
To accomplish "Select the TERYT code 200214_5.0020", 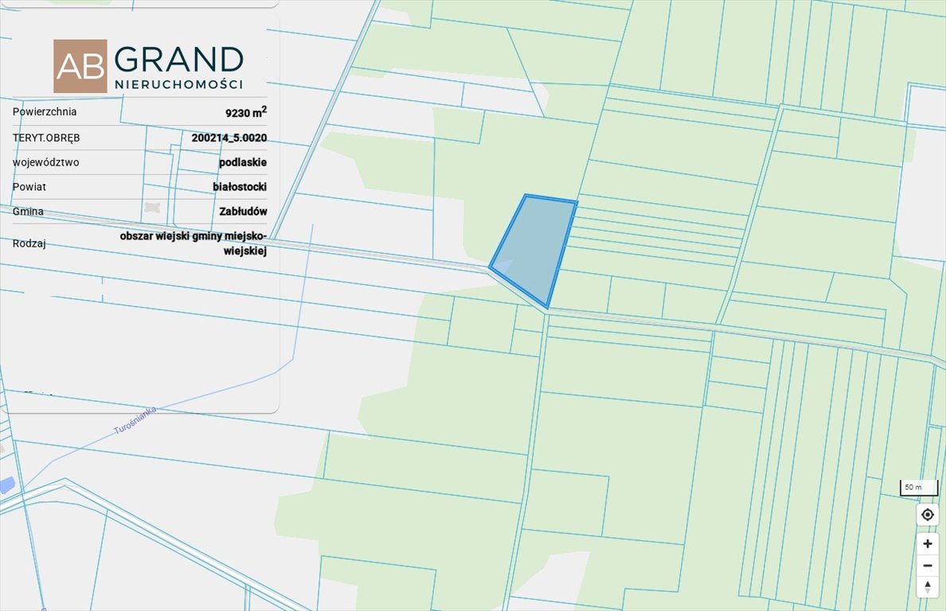I will click(229, 138).
